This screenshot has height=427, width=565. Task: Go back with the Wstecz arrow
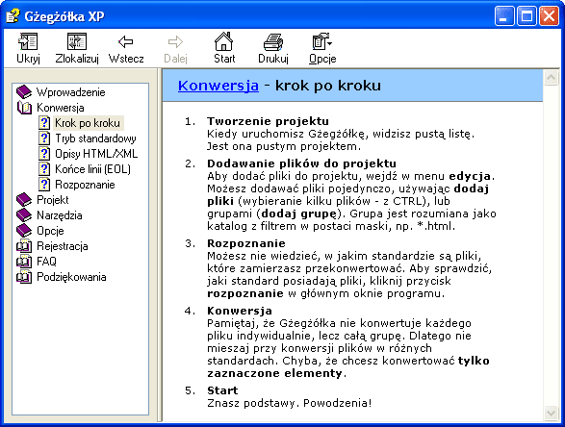(126, 41)
